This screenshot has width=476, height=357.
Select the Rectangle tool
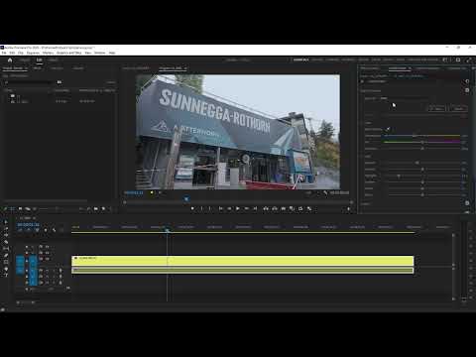click(x=6, y=262)
